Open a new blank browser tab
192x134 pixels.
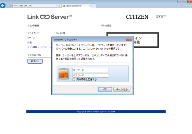click(94, 6)
